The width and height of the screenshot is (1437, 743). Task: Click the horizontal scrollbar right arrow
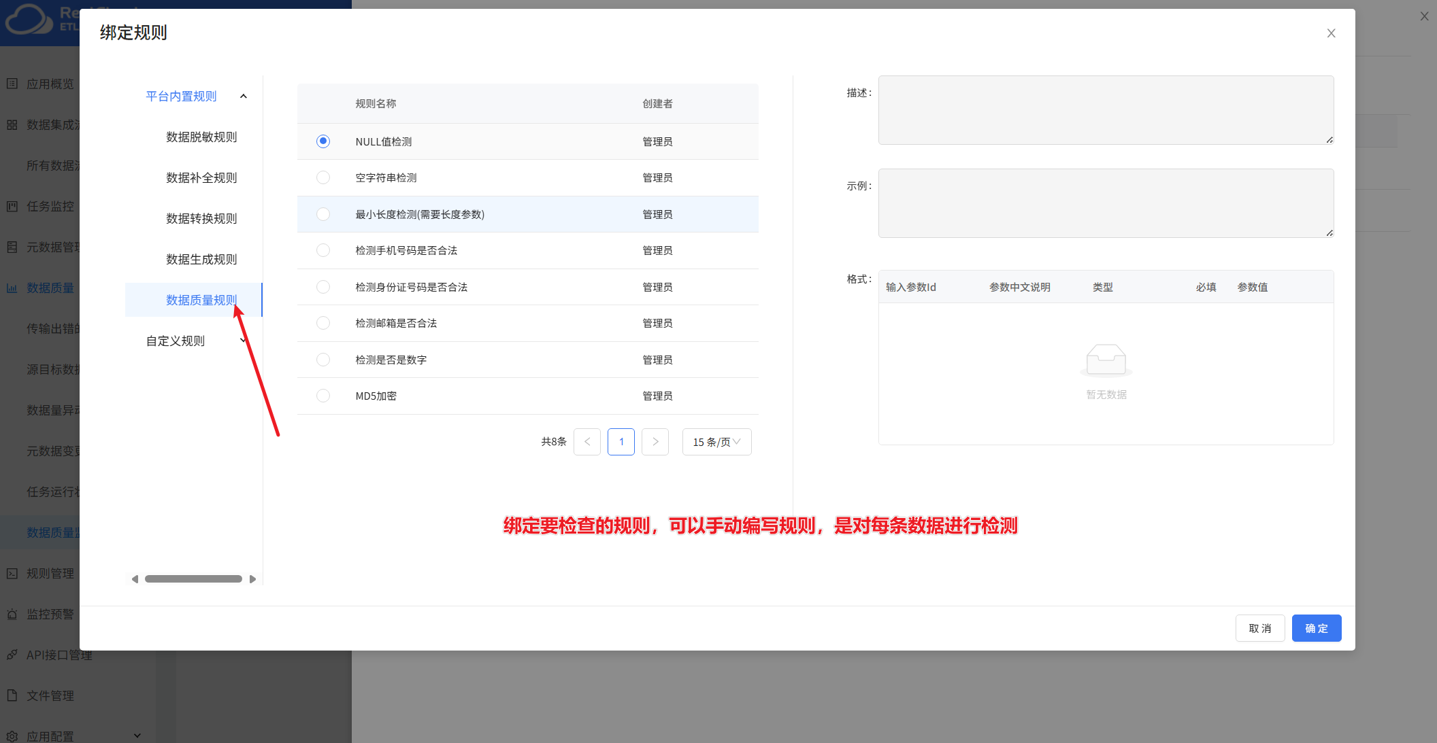point(253,579)
